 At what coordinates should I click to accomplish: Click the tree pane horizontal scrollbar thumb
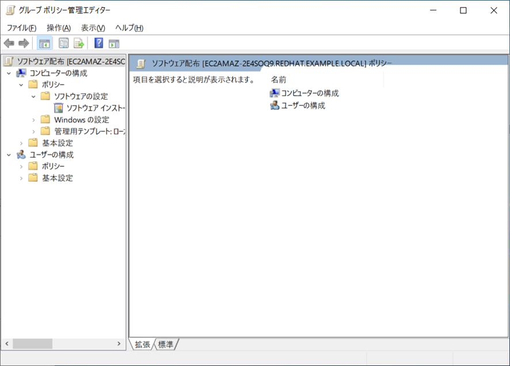click(33, 344)
